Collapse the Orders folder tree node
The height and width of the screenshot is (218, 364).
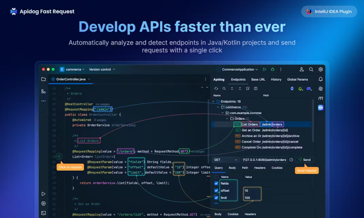(x=227, y=119)
